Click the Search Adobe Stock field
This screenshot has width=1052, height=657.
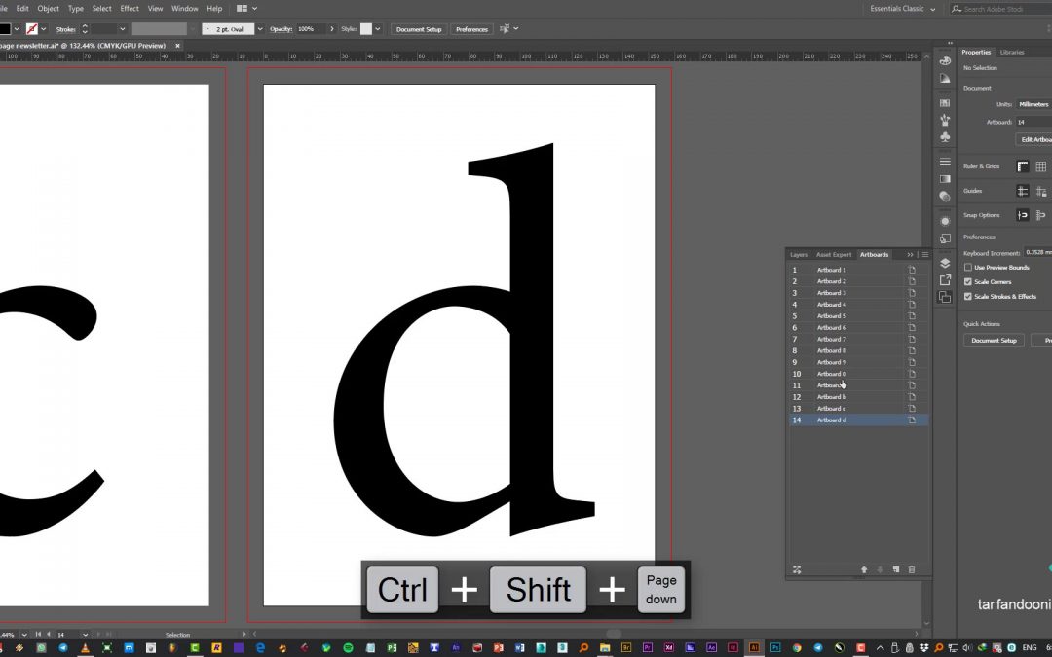pyautogui.click(x=1001, y=9)
